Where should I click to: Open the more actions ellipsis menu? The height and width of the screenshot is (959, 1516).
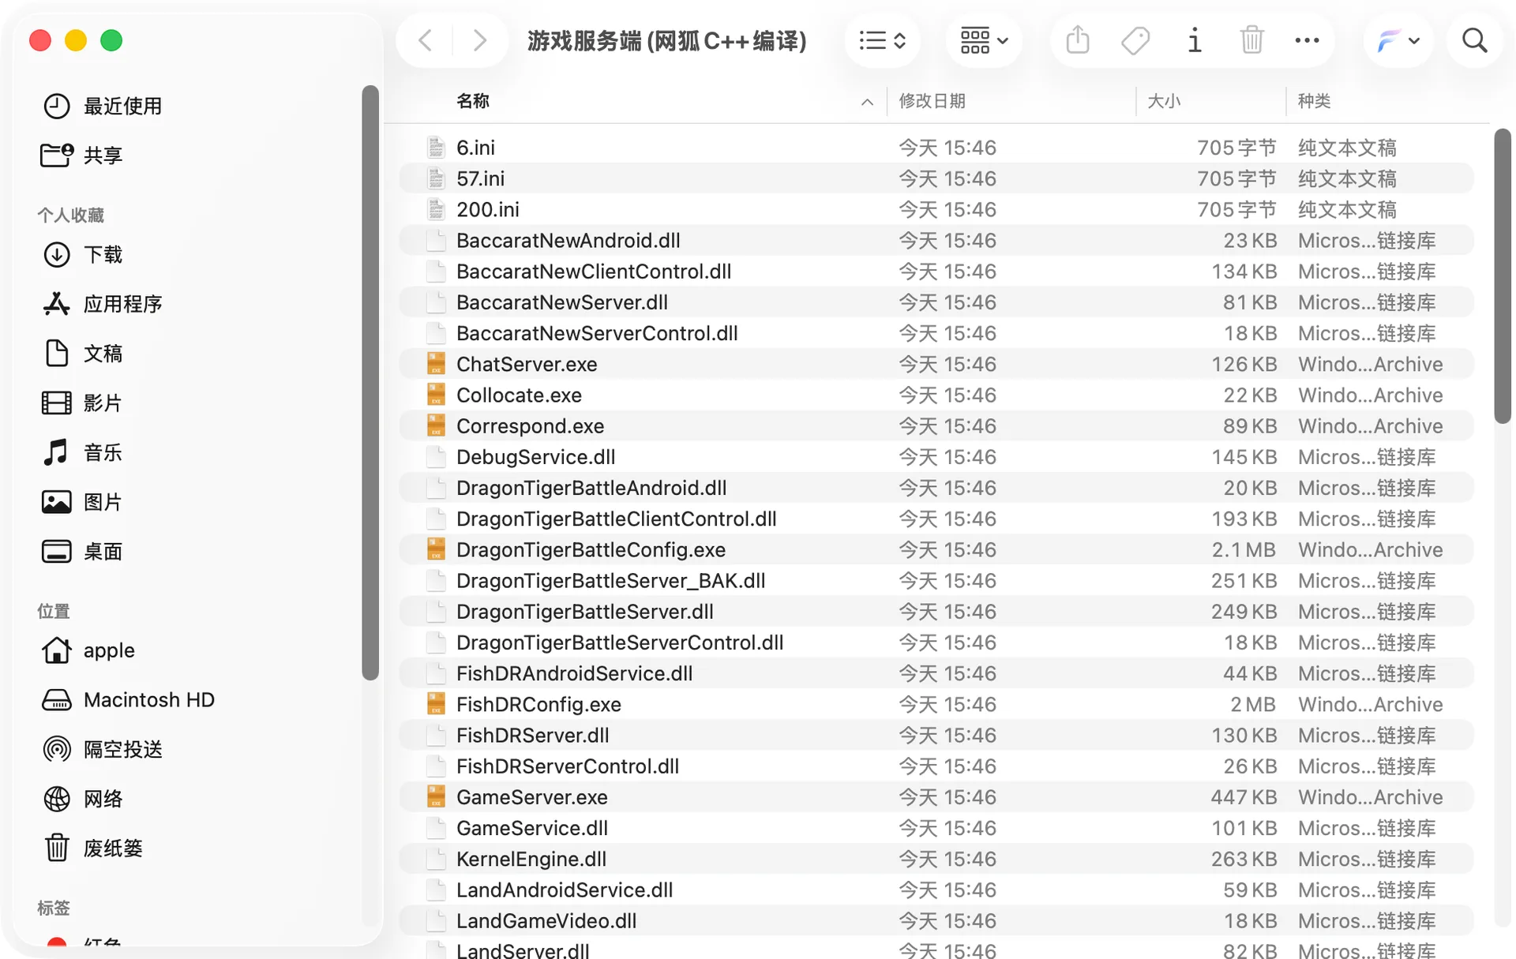(x=1307, y=40)
